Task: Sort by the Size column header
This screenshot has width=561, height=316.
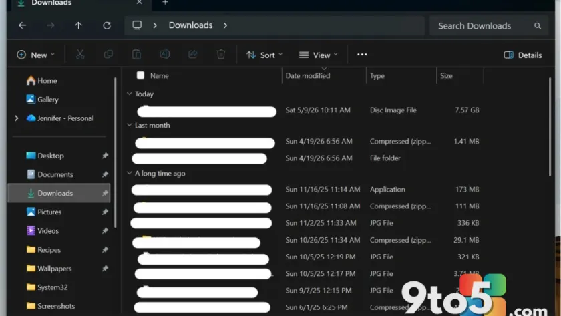Action: click(446, 76)
